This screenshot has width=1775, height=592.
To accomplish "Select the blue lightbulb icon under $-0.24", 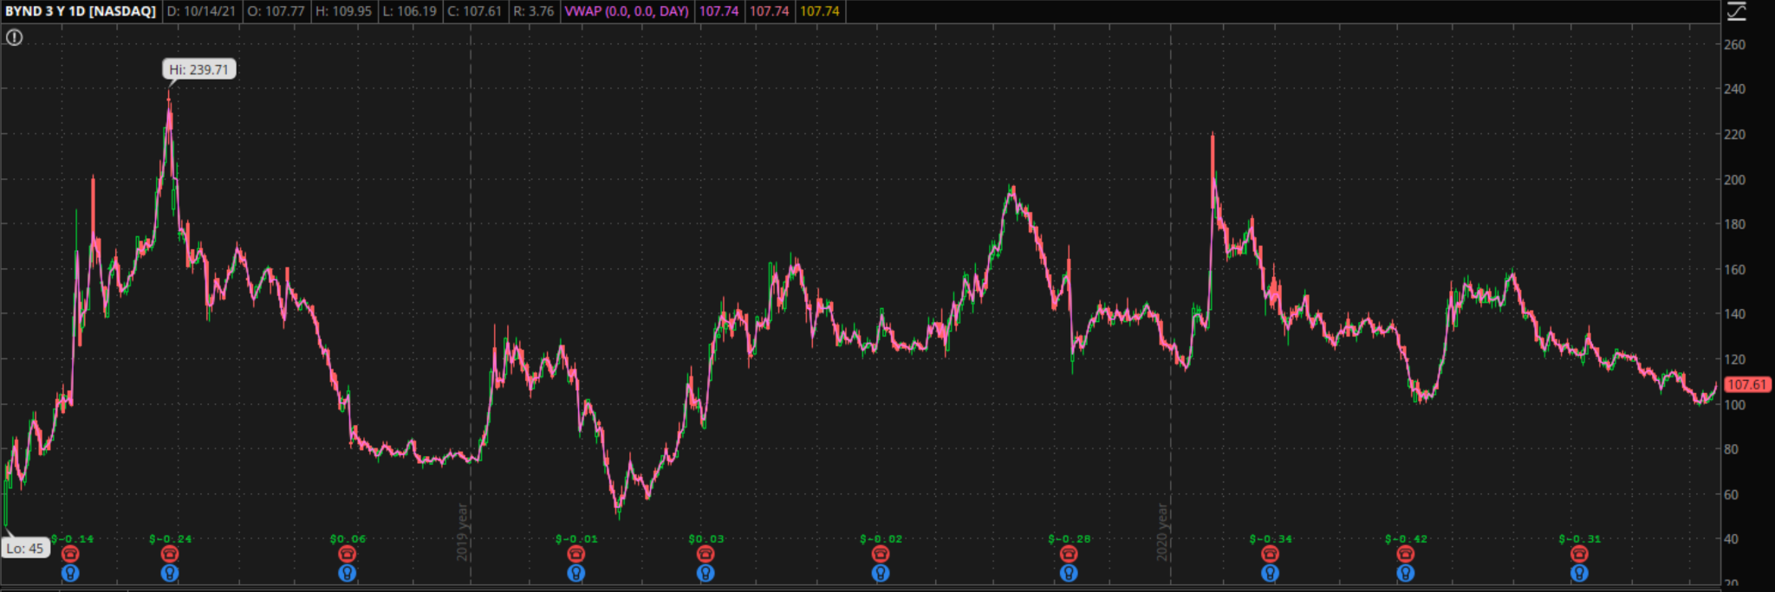I will tap(170, 573).
